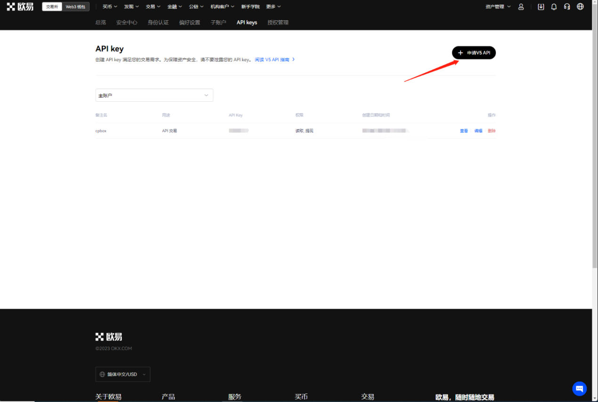
Task: Go to the 总览 tab
Action: coord(100,22)
